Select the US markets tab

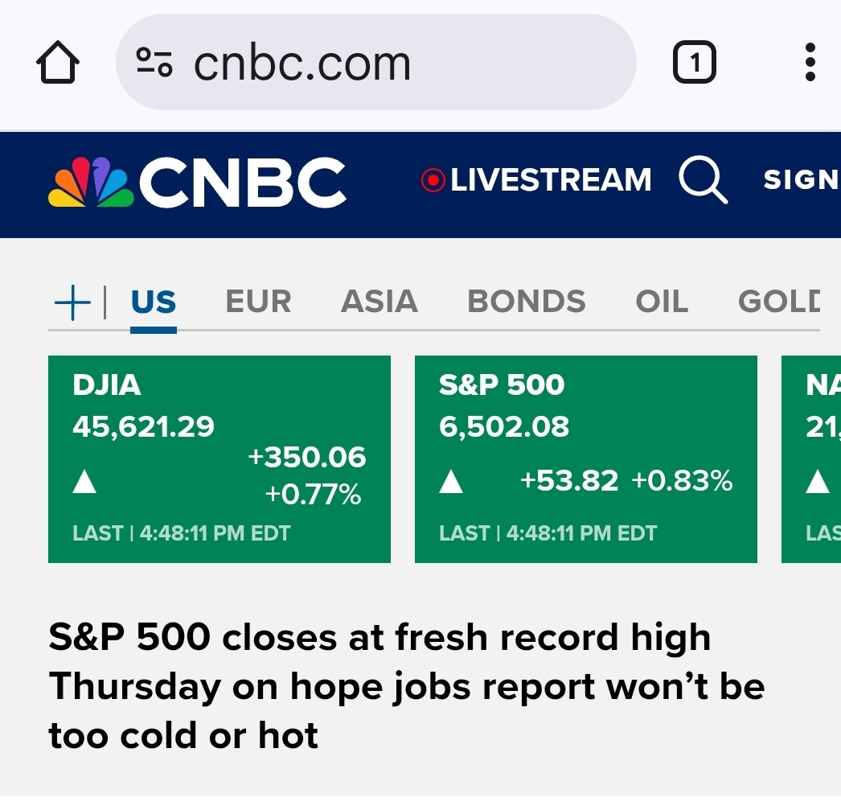click(154, 302)
